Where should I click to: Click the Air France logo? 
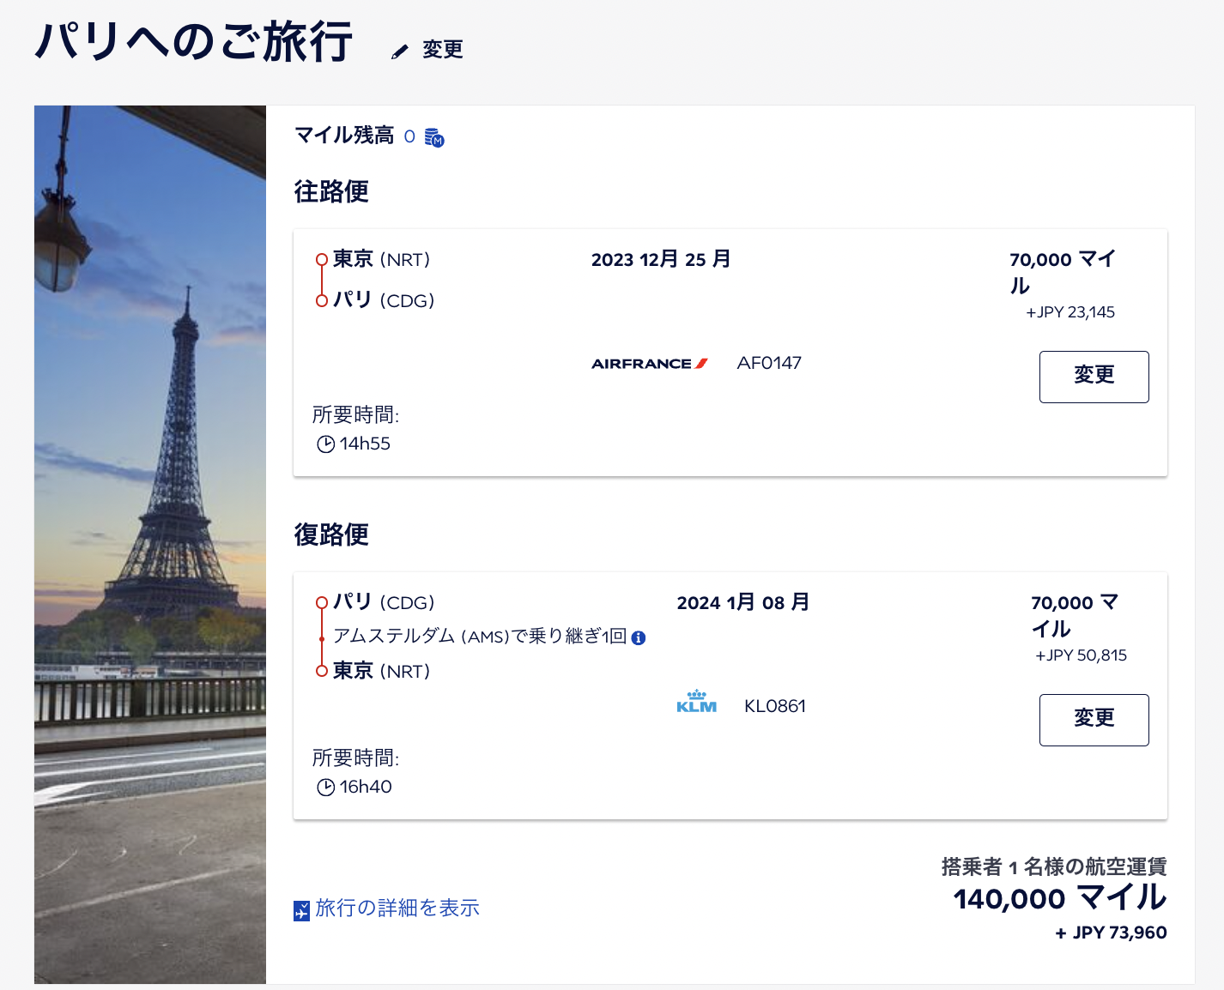650,364
